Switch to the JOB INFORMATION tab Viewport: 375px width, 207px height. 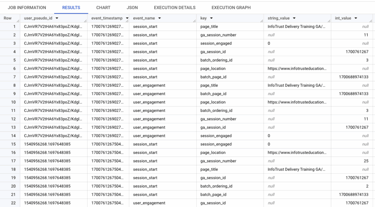(27, 7)
